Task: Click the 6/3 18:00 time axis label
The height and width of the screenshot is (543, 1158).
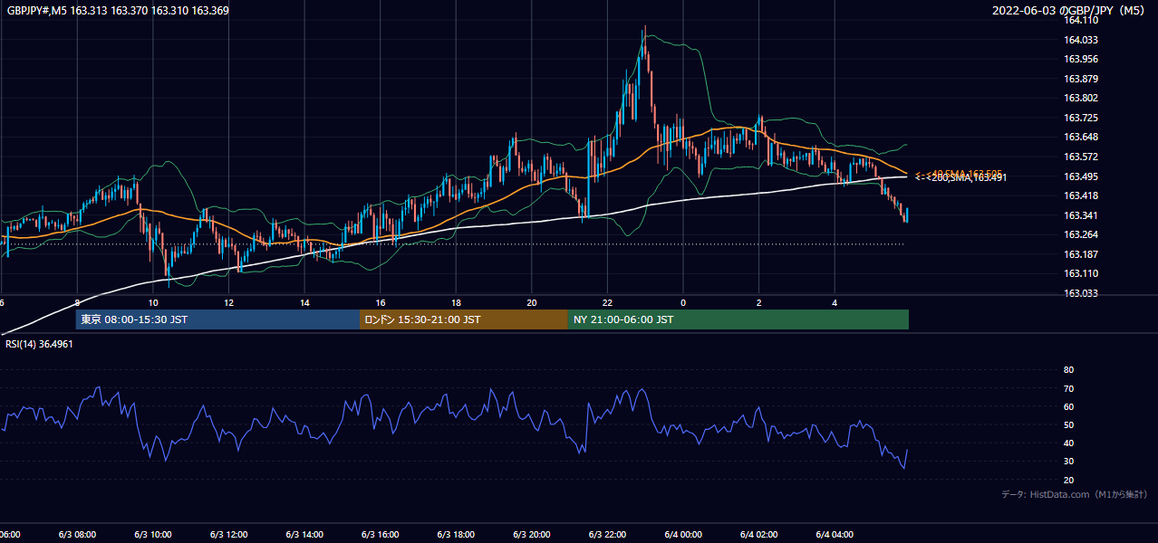Action: coord(456,534)
